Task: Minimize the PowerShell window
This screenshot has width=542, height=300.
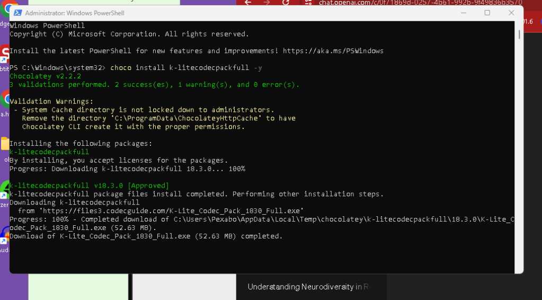Action: (x=464, y=13)
